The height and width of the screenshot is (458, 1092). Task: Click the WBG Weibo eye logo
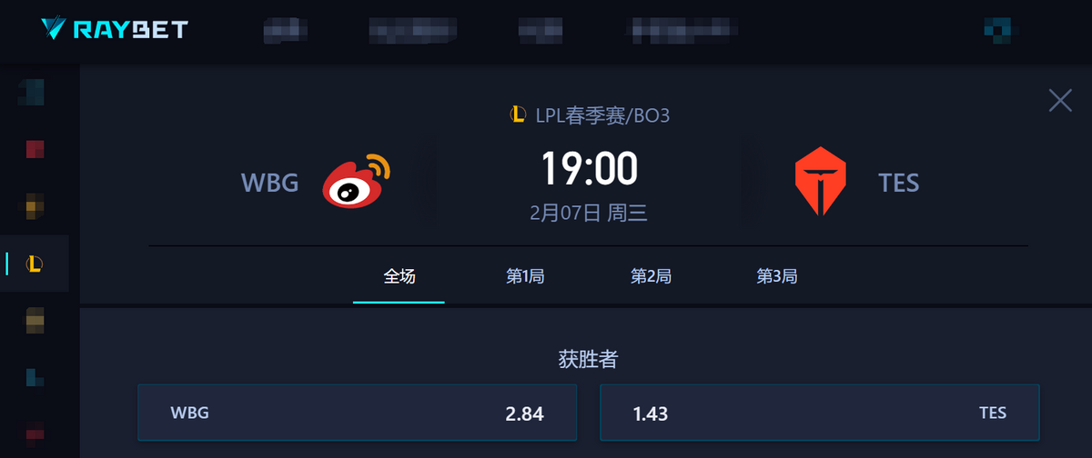click(x=358, y=181)
